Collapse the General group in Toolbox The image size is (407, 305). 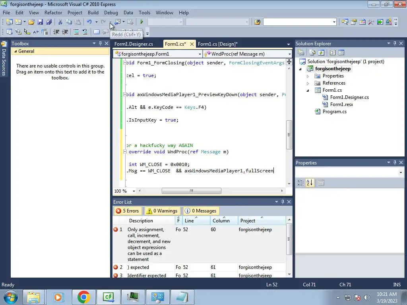tap(16, 51)
